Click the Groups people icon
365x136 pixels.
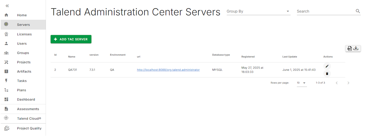pyautogui.click(x=6, y=53)
